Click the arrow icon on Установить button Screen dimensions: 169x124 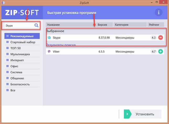[127, 114]
